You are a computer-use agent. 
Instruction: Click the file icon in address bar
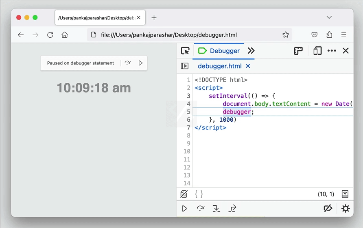pyautogui.click(x=94, y=34)
